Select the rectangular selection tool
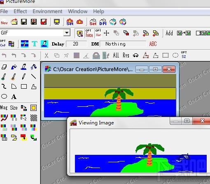The image size is (210, 184). point(166,55)
